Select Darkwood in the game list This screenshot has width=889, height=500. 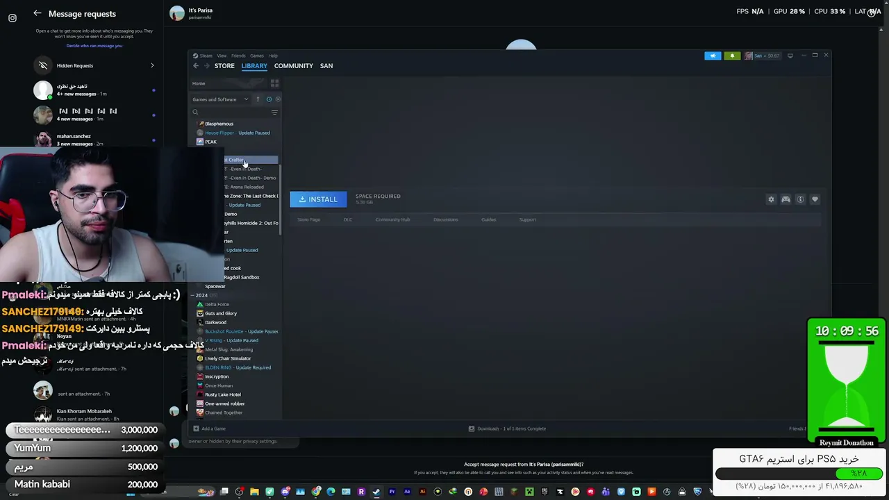(x=215, y=322)
